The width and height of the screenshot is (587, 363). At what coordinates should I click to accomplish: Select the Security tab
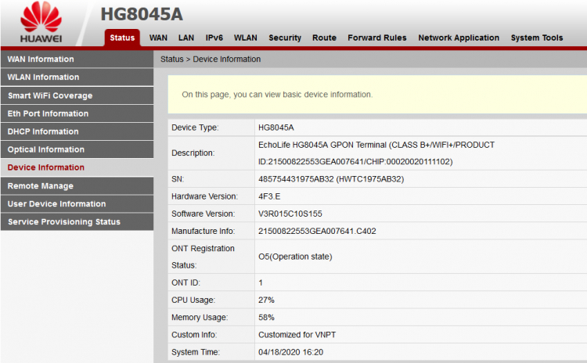click(x=285, y=38)
